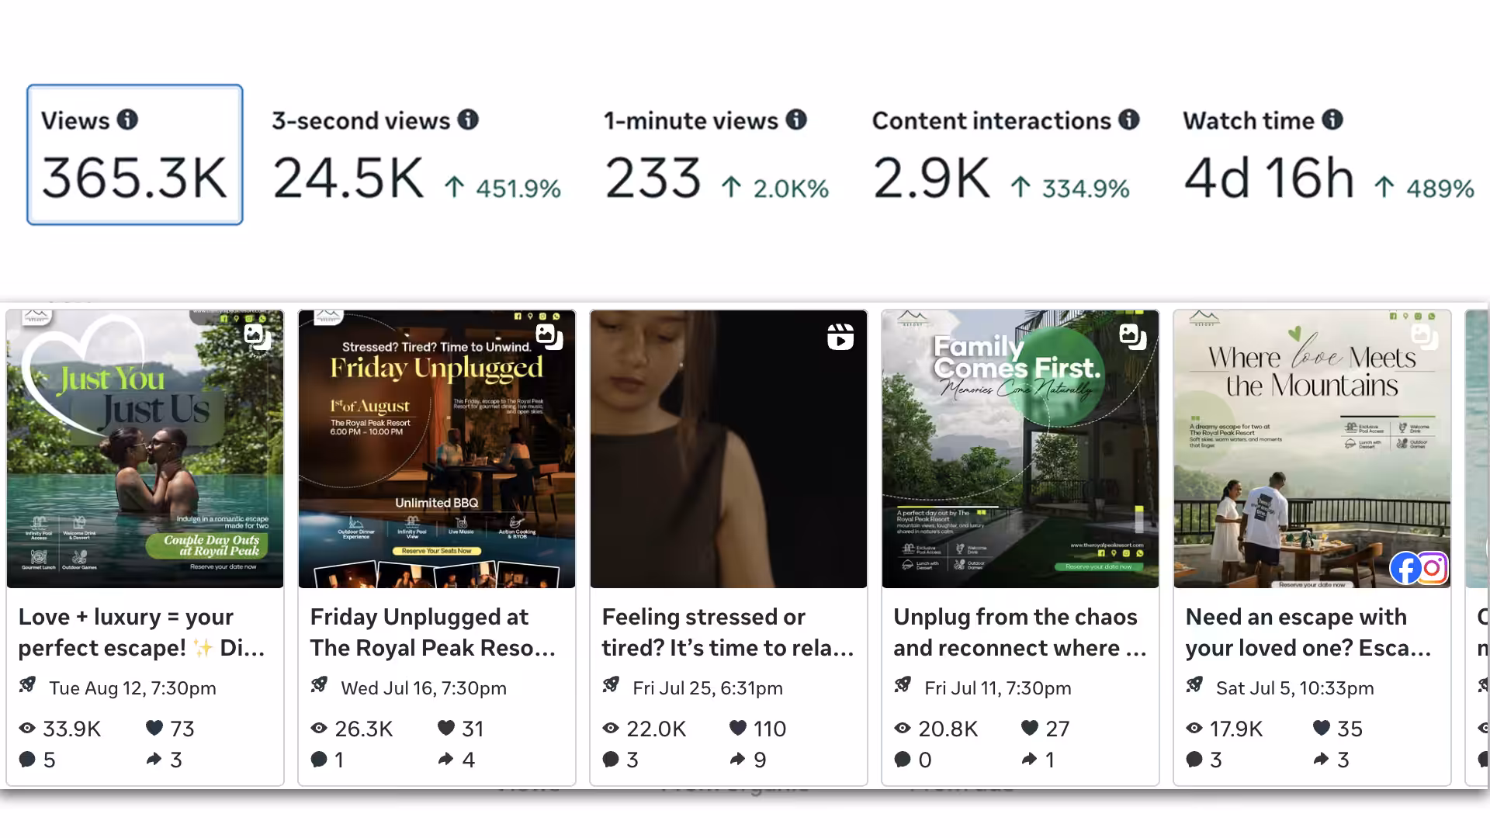The height and width of the screenshot is (838, 1490).
Task: Click the heart likes icon showing 110
Action: coord(738,728)
